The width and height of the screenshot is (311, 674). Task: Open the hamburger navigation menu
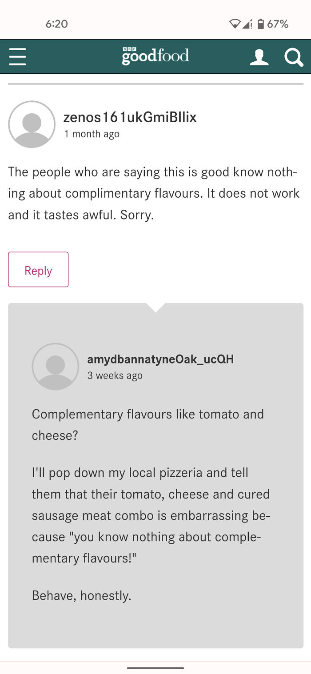tap(17, 56)
